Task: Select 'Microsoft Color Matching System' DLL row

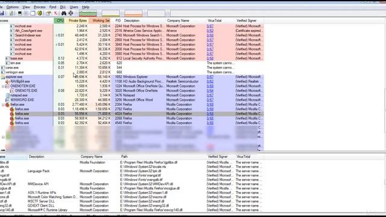Action: pyautogui.click(x=131, y=197)
